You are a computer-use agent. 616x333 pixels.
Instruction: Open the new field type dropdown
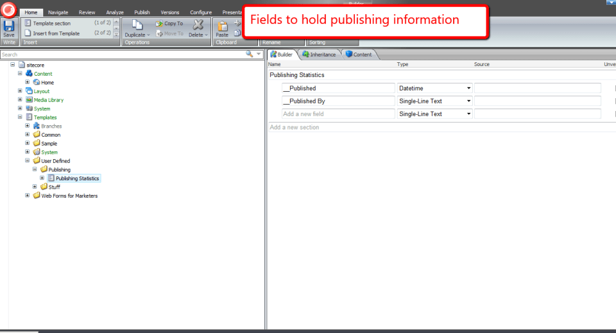(x=468, y=114)
